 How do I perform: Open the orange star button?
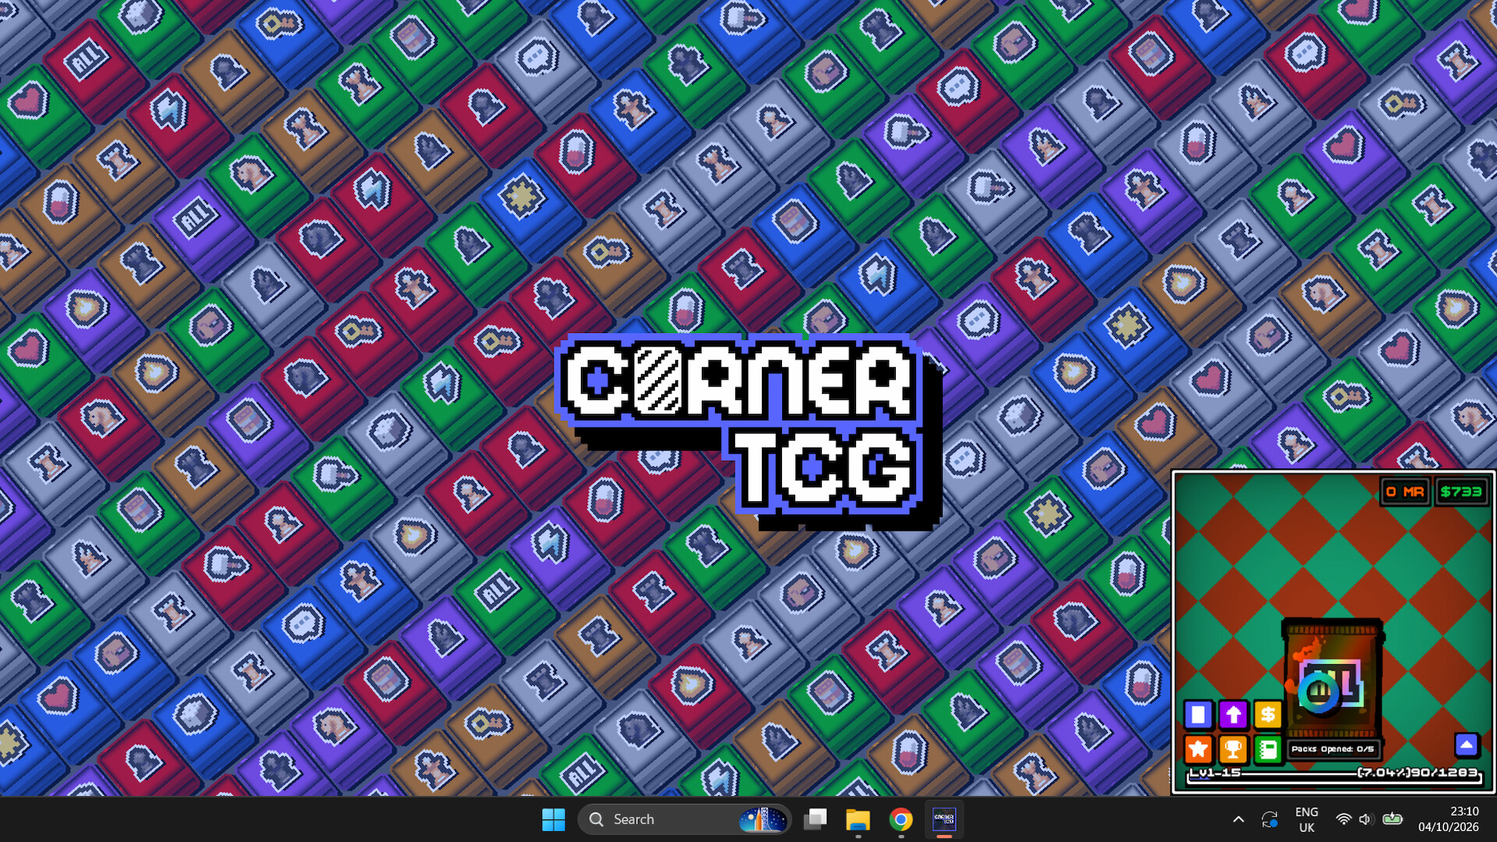(x=1198, y=749)
